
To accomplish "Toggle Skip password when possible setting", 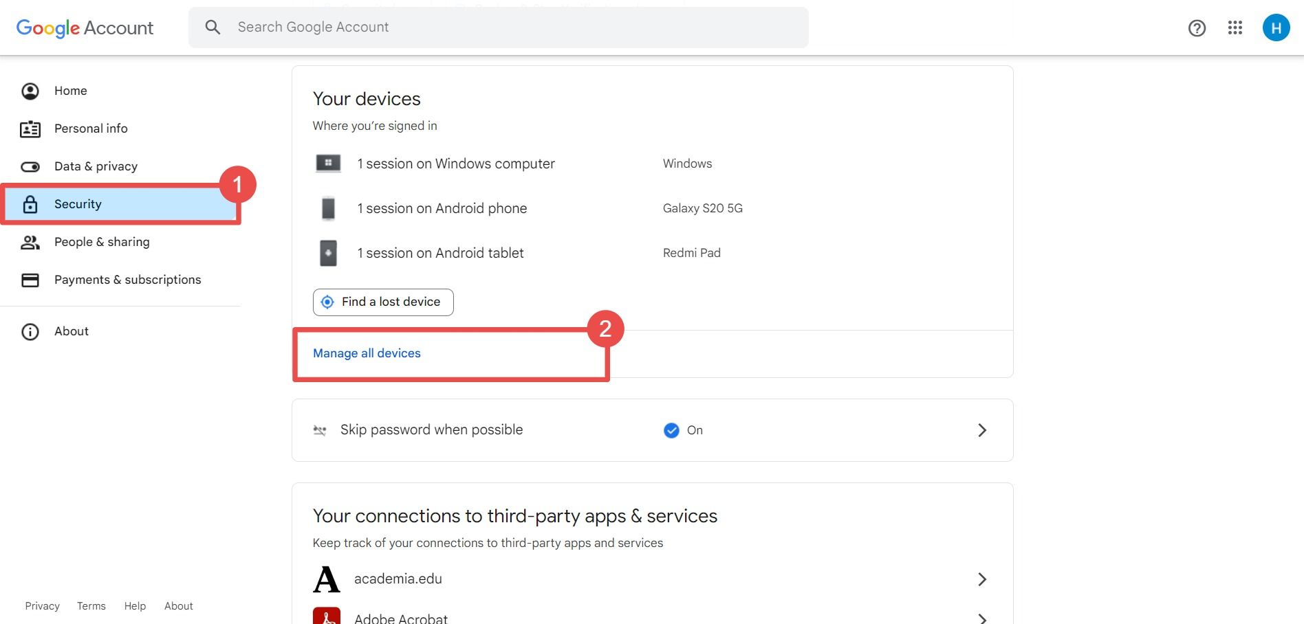I will [671, 430].
